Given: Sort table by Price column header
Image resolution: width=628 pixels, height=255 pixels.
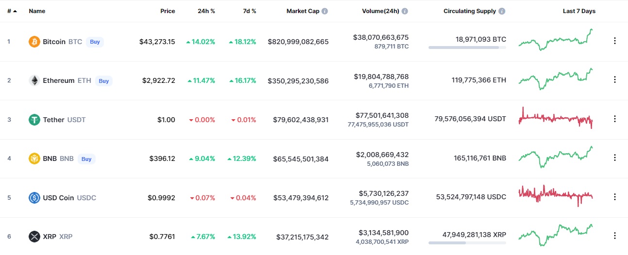Looking at the screenshot, I should pos(167,11).
